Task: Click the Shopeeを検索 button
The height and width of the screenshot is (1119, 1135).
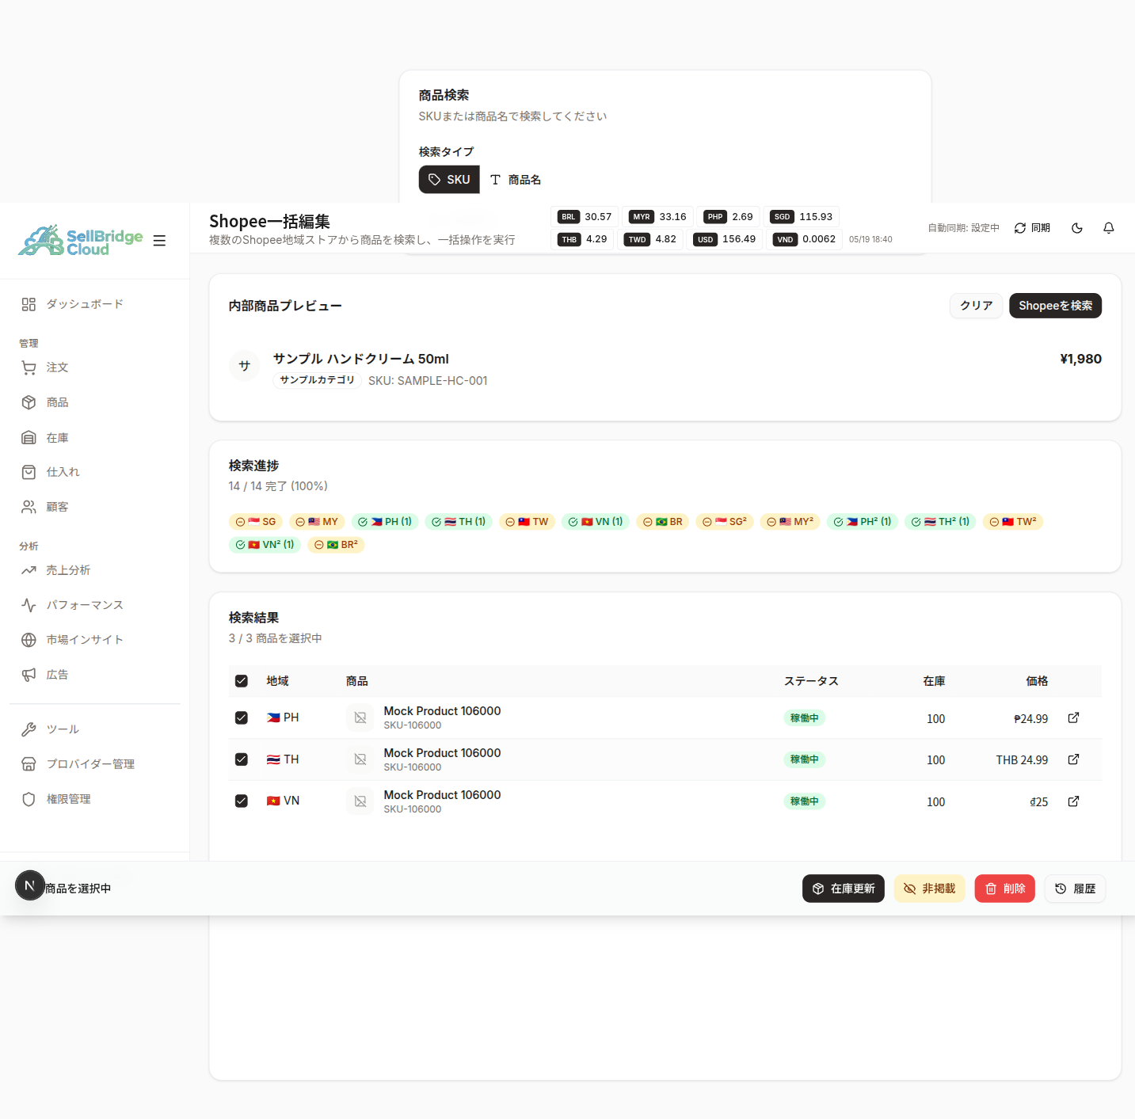Action: pos(1055,306)
